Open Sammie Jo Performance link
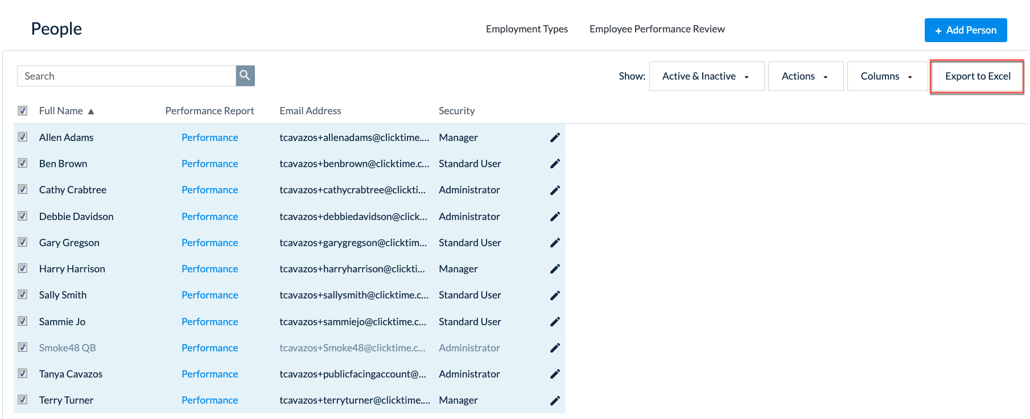This screenshot has width=1030, height=419. pos(210,322)
